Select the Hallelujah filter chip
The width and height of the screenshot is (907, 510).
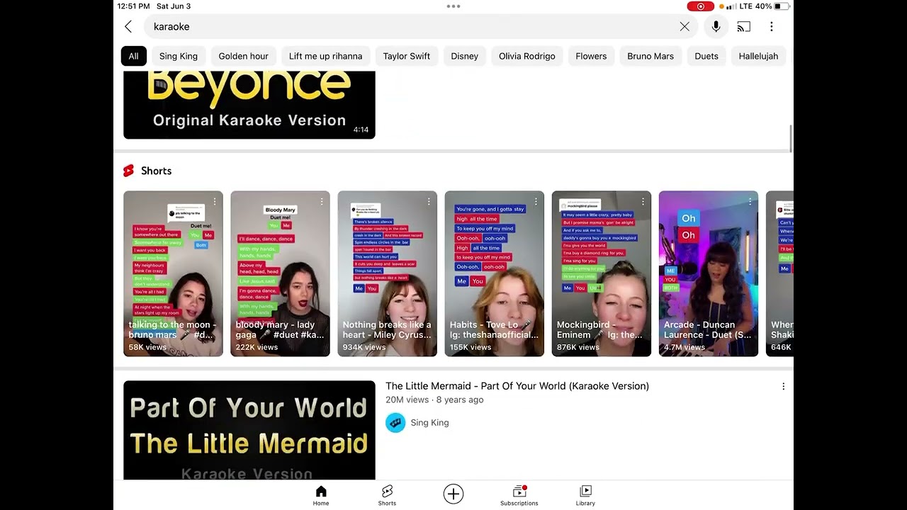tap(758, 56)
